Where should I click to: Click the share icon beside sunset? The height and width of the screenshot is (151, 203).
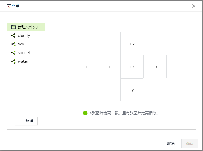tap(13, 53)
